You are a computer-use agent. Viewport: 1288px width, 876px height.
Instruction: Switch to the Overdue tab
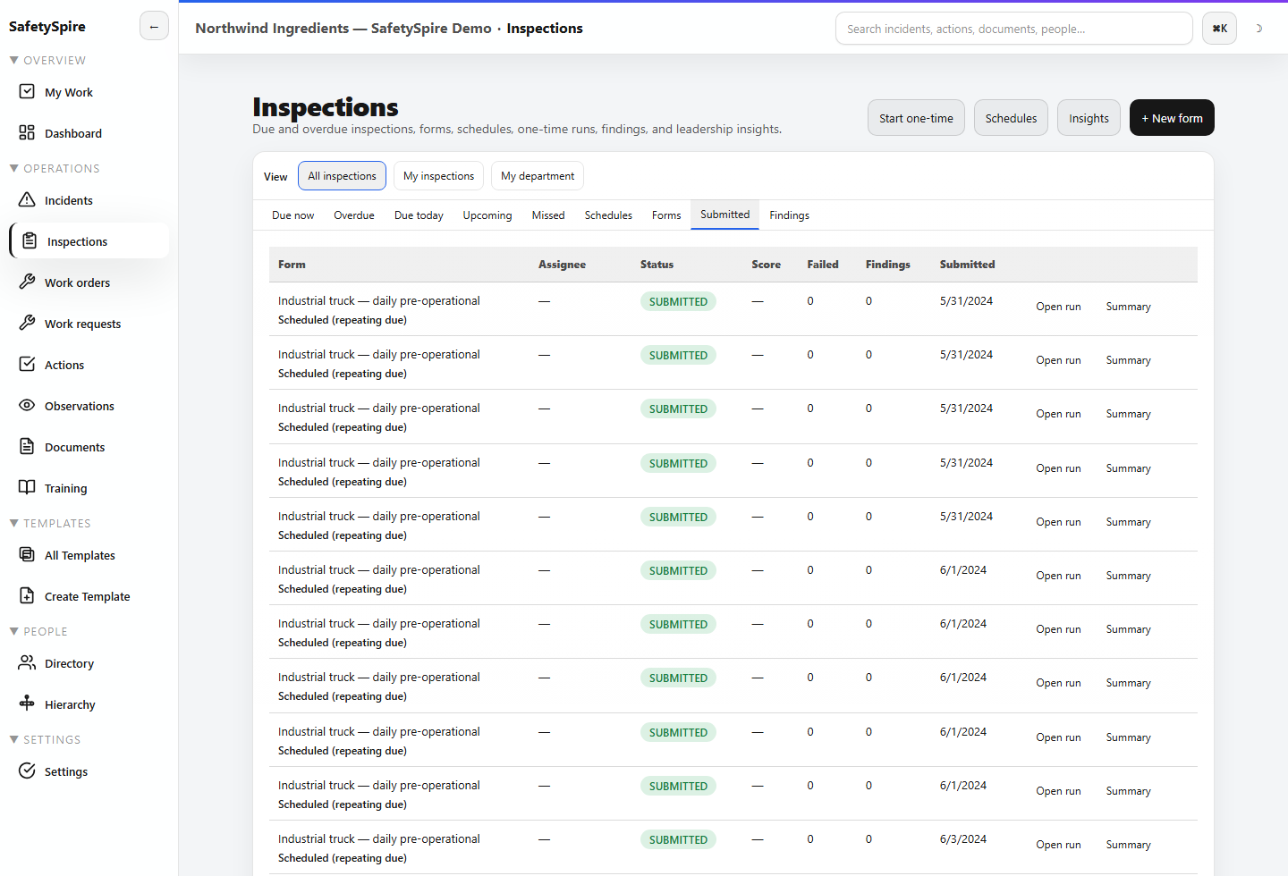(x=354, y=215)
